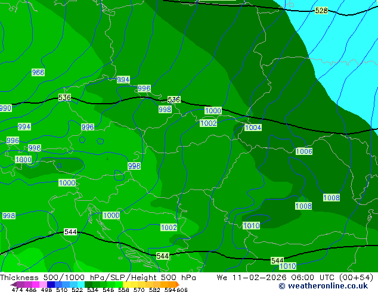Click the 988 isobar label
Screen dimensions: 378x292
point(38,72)
